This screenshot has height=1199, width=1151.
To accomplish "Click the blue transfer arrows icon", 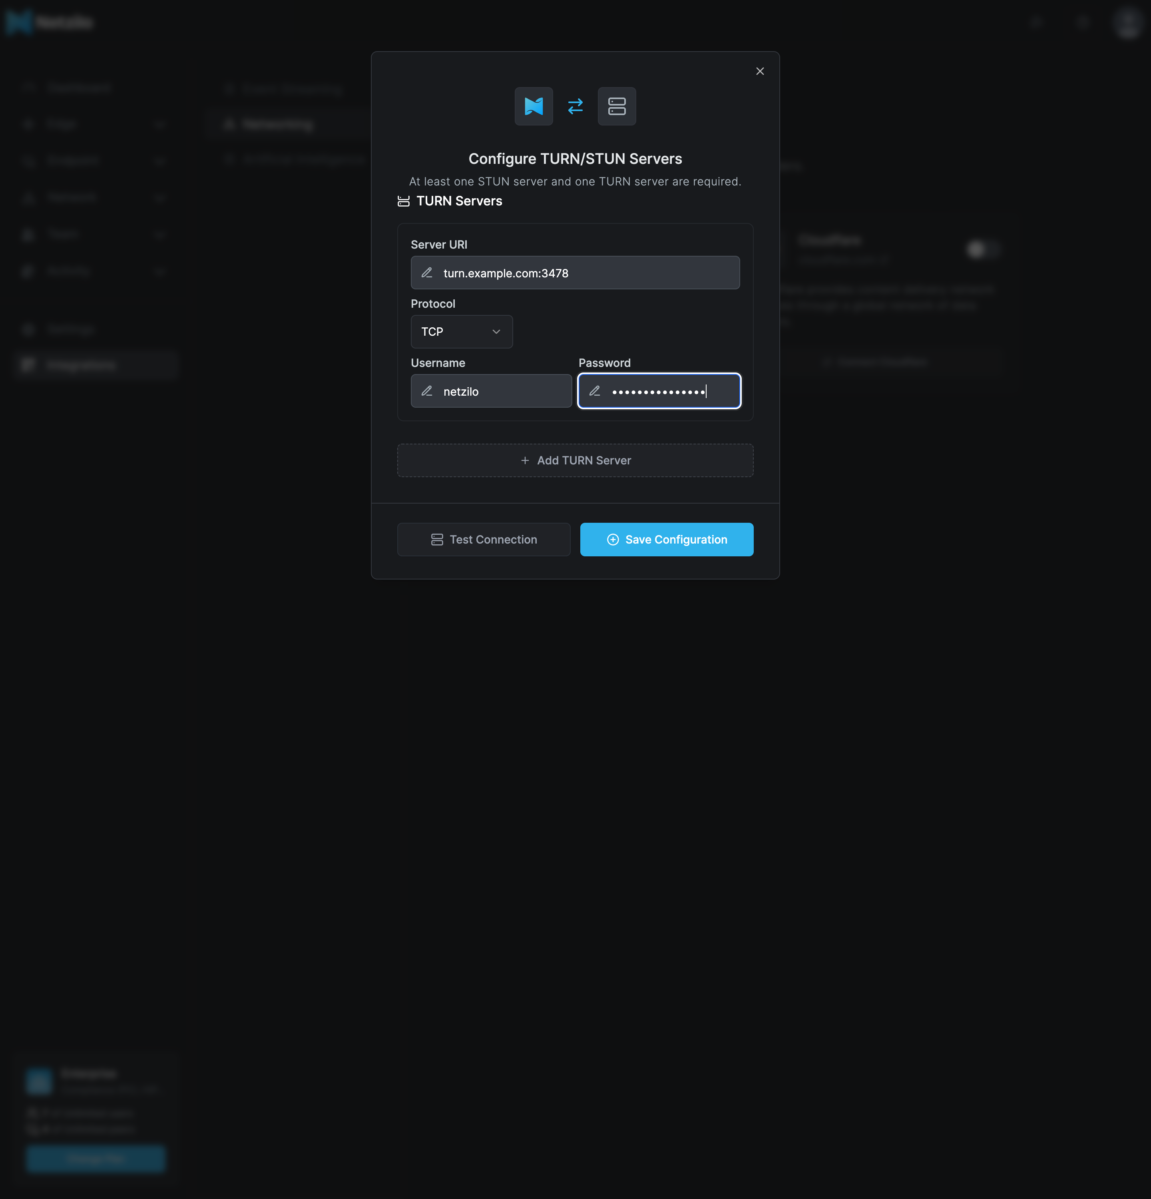I will pos(575,106).
